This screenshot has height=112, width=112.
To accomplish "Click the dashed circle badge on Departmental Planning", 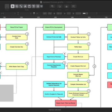I will (65, 54).
